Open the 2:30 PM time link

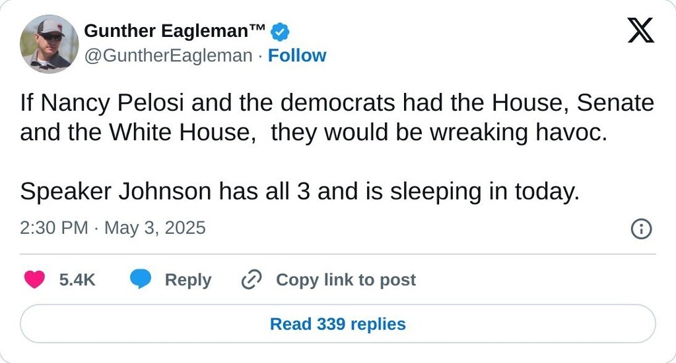tap(54, 228)
